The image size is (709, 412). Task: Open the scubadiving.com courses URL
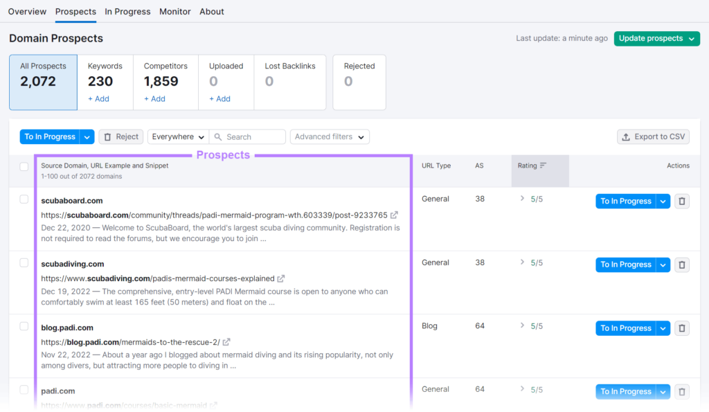coord(158,278)
